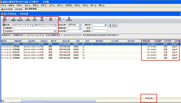Open the 档案 menu
This screenshot has width=181, height=103.
tap(12, 5)
